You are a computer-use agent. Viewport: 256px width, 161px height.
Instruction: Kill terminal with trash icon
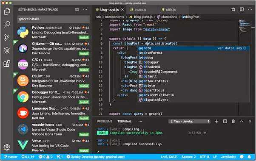(x=233, y=121)
